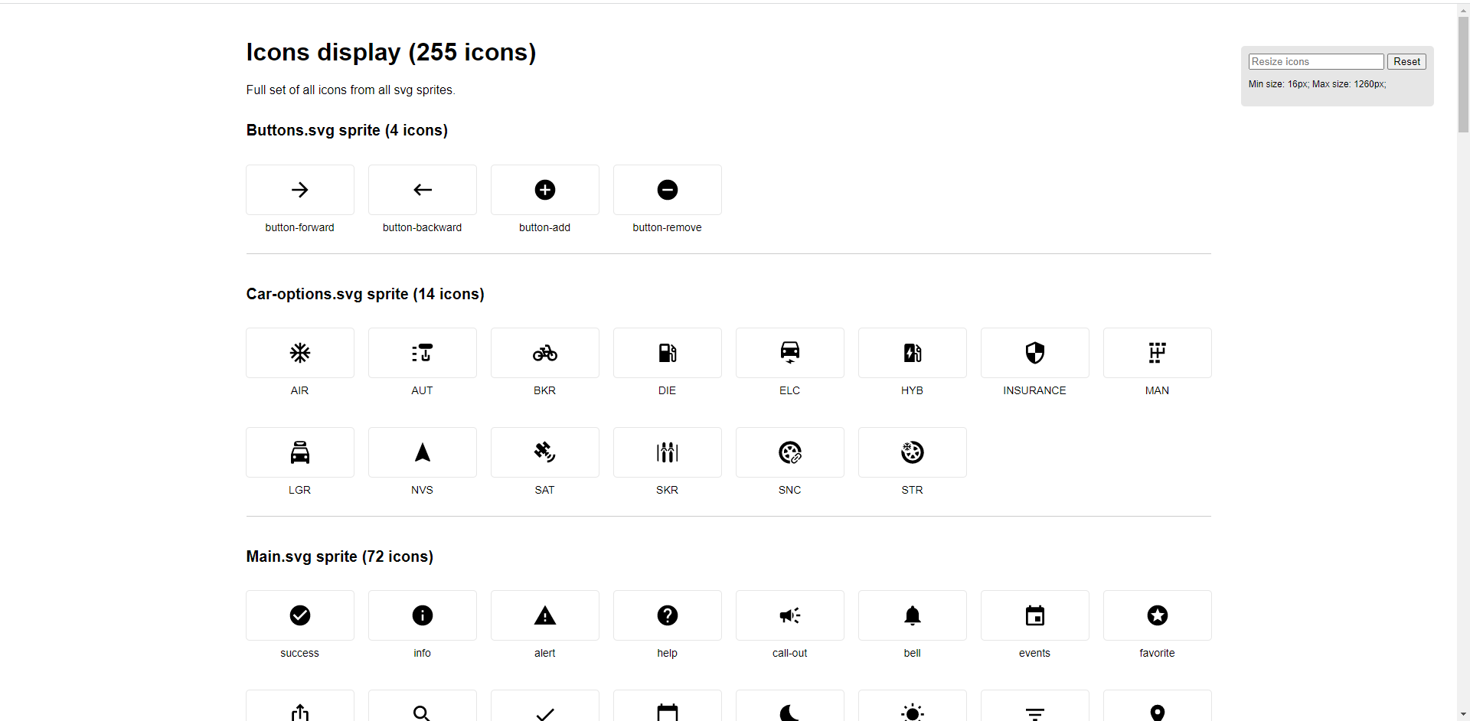Click the success checkmark circle icon
1470x721 pixels.
[x=299, y=615]
